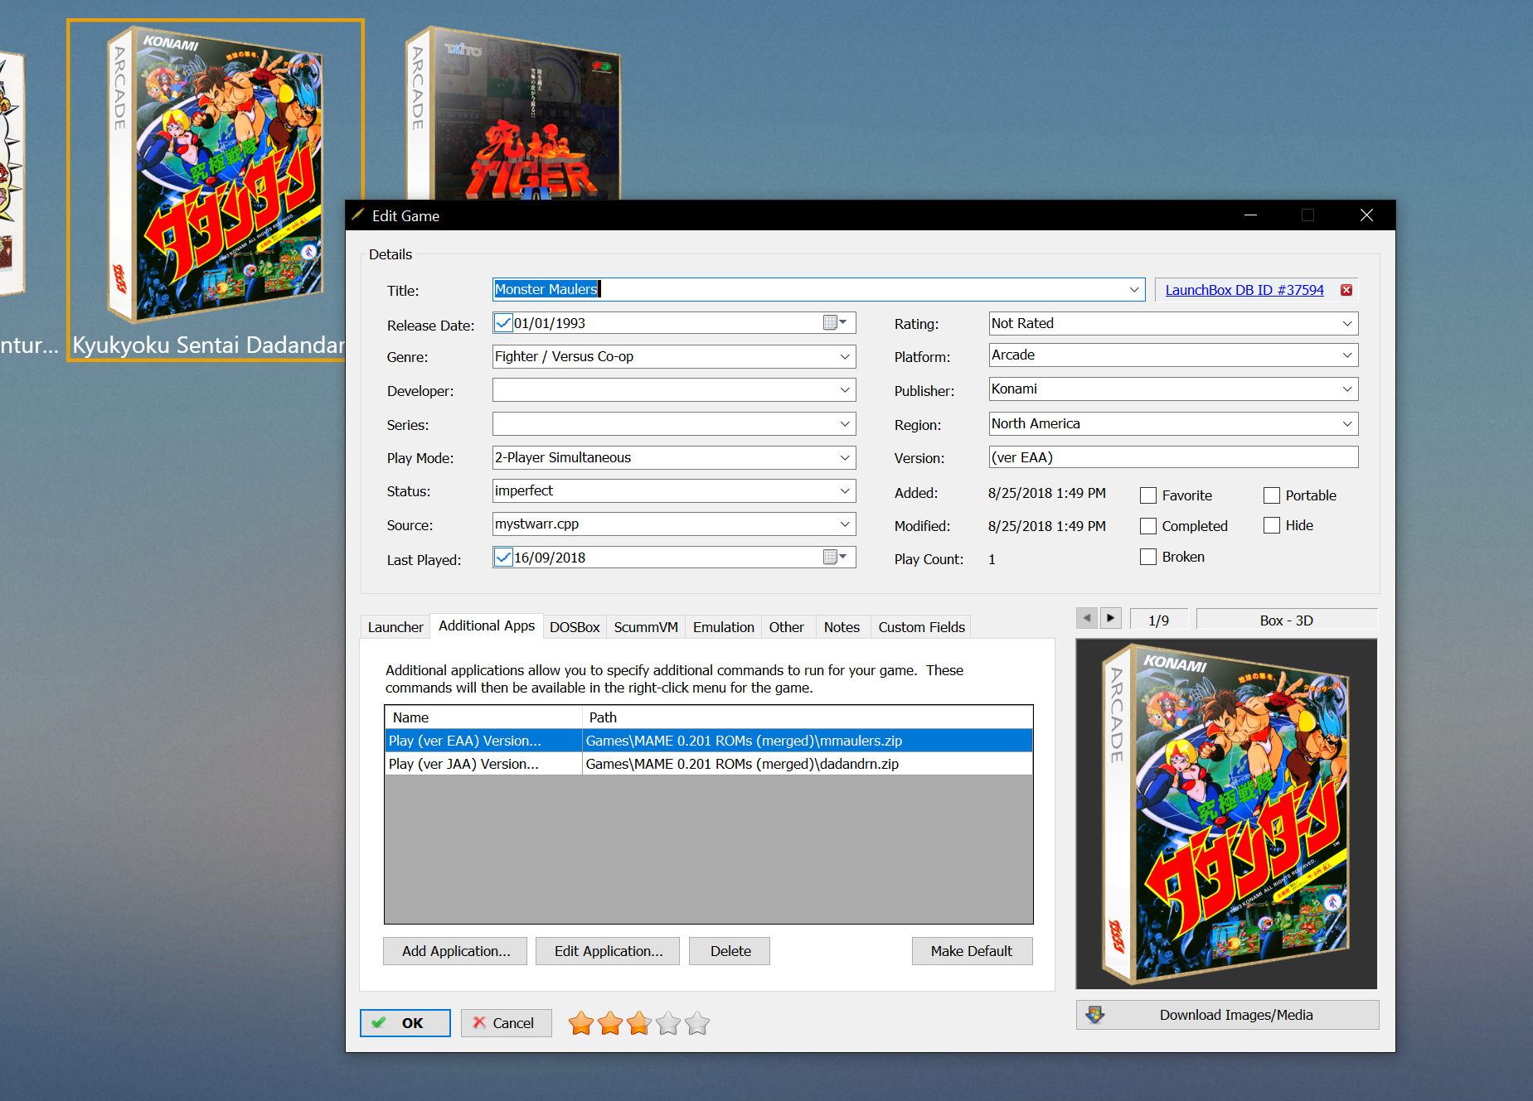Show previous image using left arrow

1087,618
